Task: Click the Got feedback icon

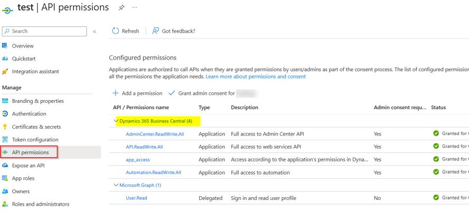Action: (x=155, y=31)
